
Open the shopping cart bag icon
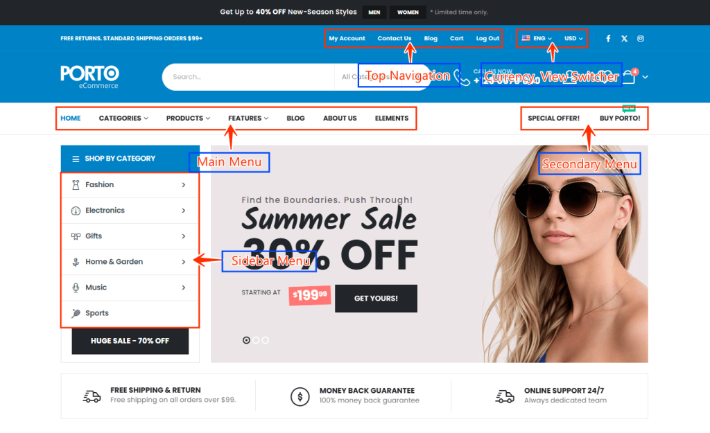(x=629, y=76)
